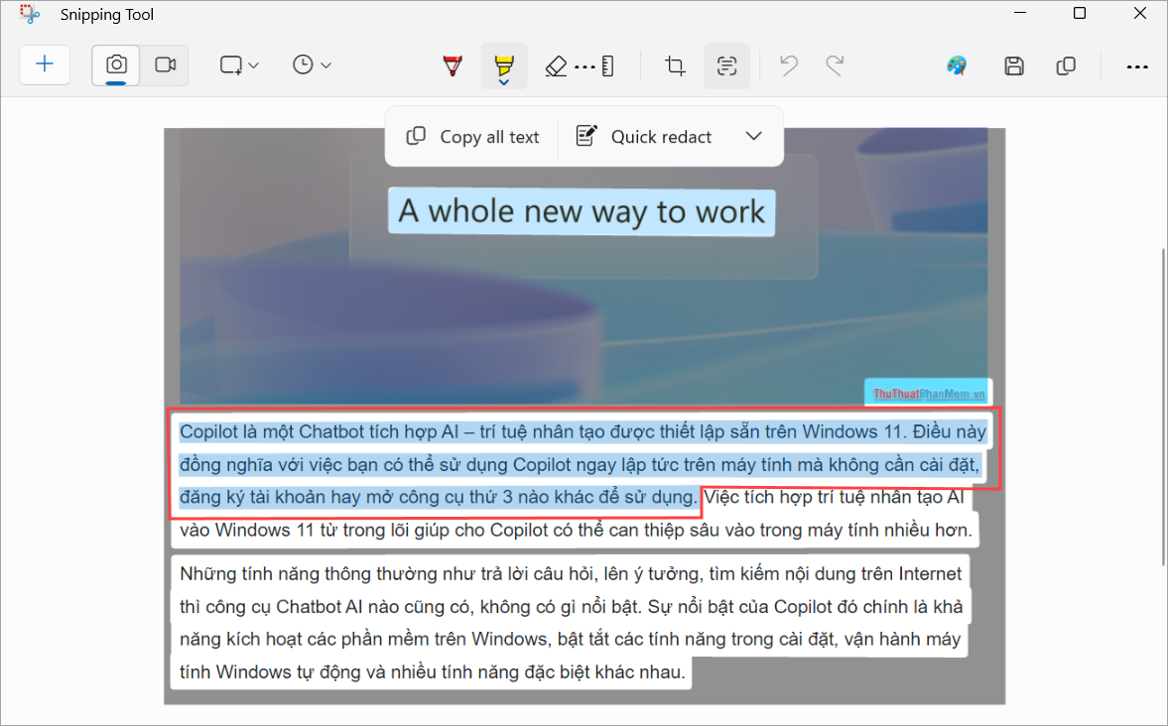Create a new snip with the plus button
The image size is (1168, 726).
(44, 65)
